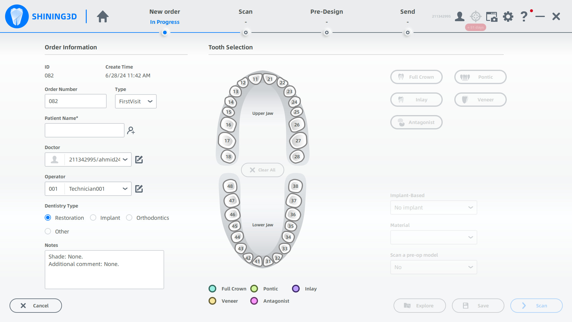
Task: Choose the Other dentistry type
Action: point(48,231)
